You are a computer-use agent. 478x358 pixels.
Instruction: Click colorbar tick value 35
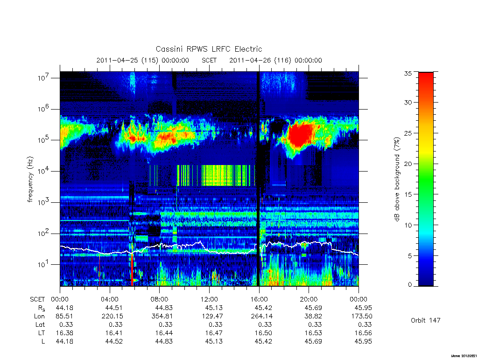[x=408, y=73]
